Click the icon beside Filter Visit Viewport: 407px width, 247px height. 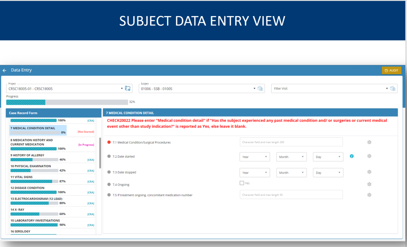(393, 88)
